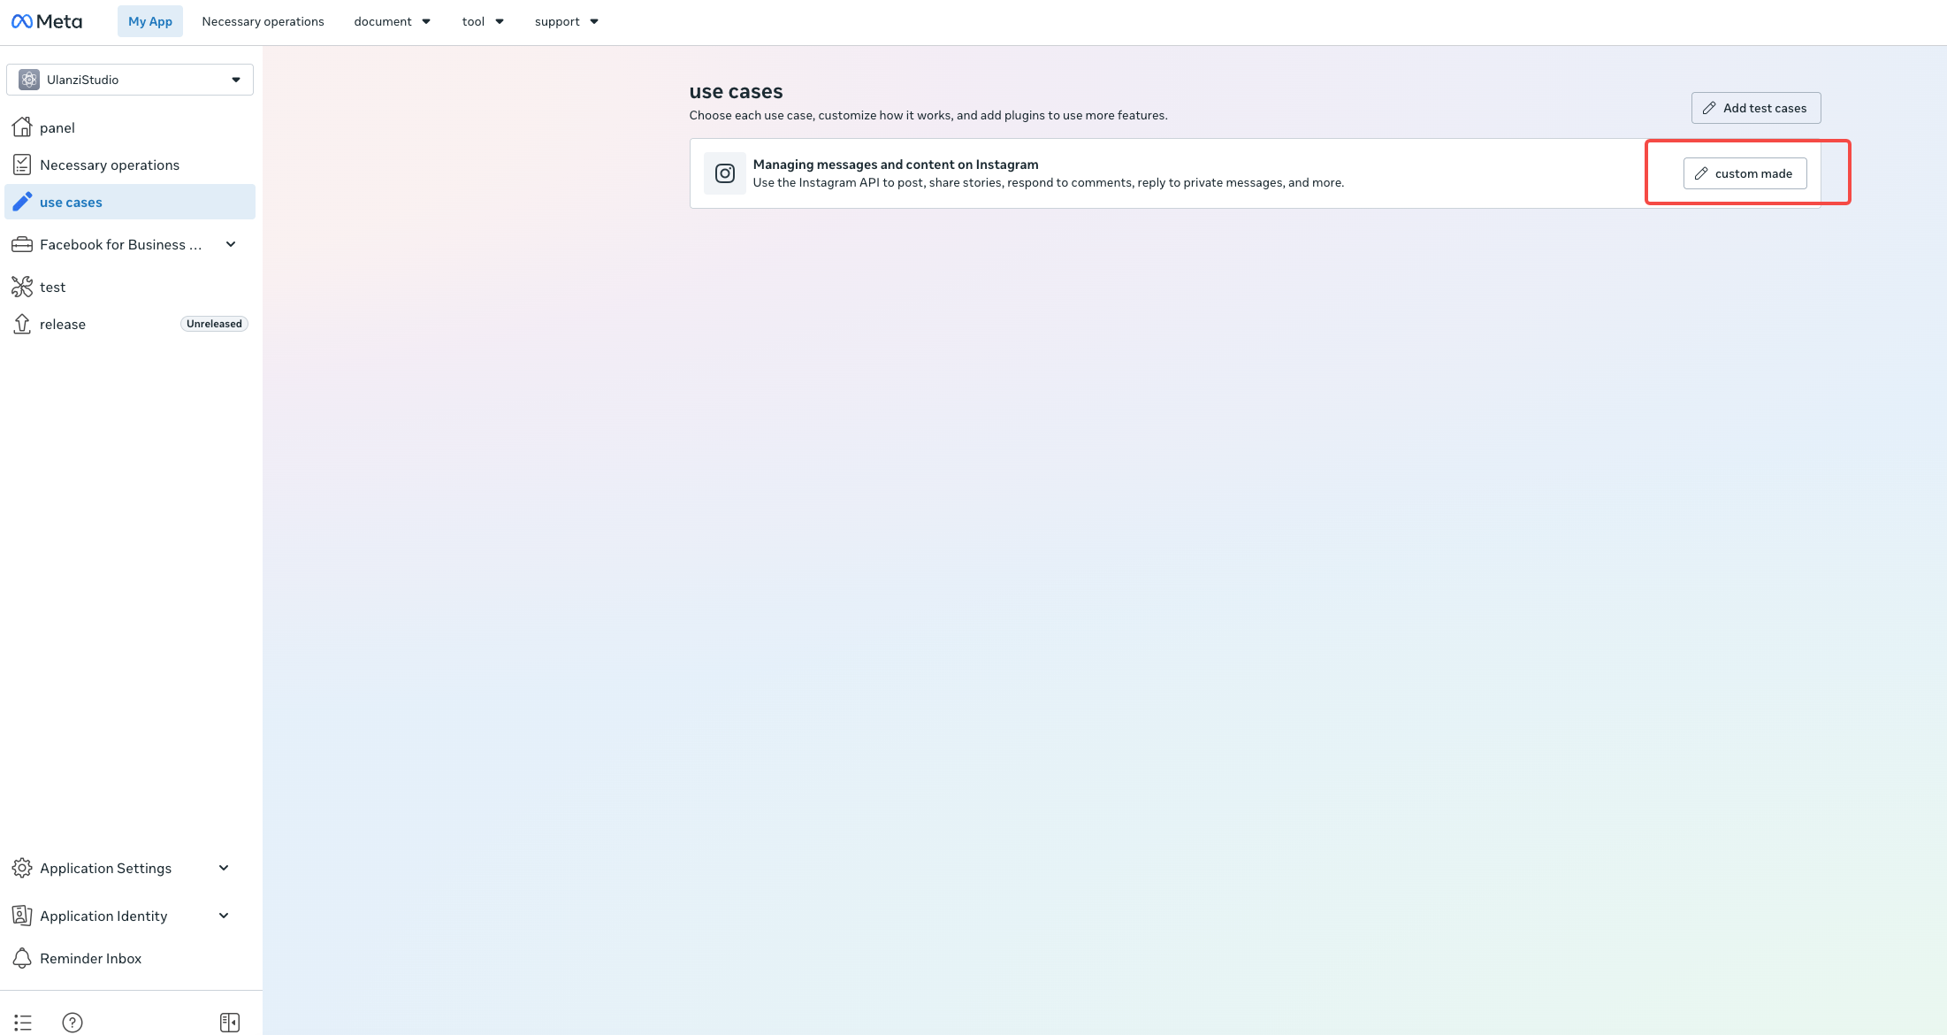The image size is (1947, 1035).
Task: Expand the Application Settings chevron
Action: click(x=224, y=868)
